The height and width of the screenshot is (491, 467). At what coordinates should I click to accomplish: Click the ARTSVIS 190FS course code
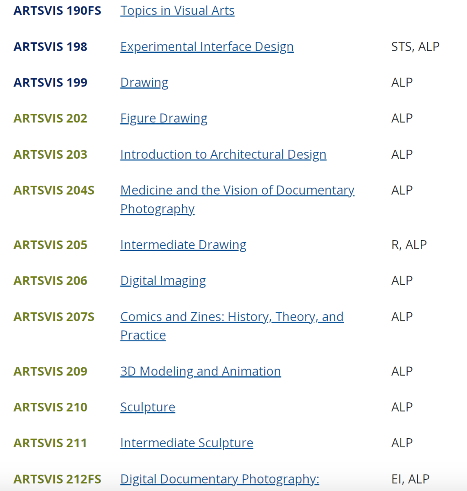57,10
